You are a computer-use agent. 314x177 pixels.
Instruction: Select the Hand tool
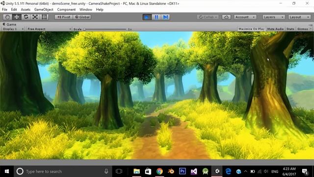coord(7,17)
